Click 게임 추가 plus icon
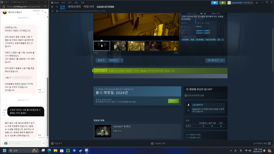 pyautogui.click(x=52, y=144)
